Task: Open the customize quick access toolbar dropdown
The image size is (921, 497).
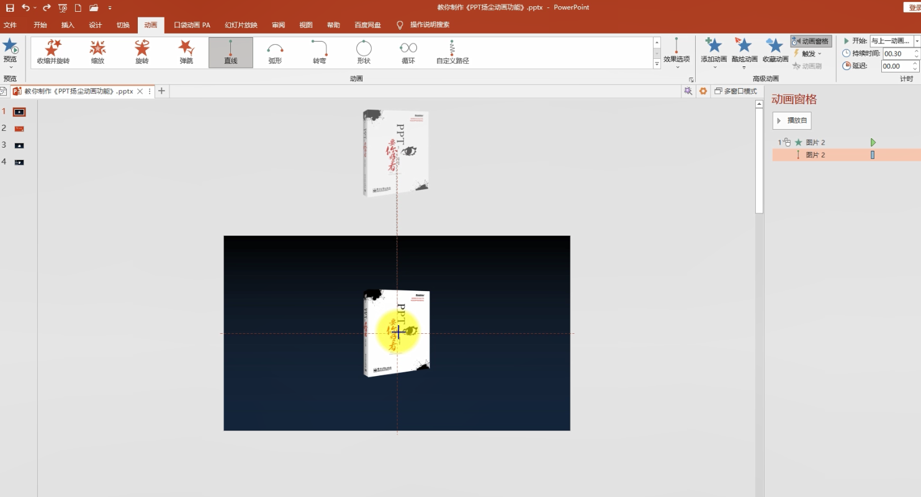Action: pos(110,7)
